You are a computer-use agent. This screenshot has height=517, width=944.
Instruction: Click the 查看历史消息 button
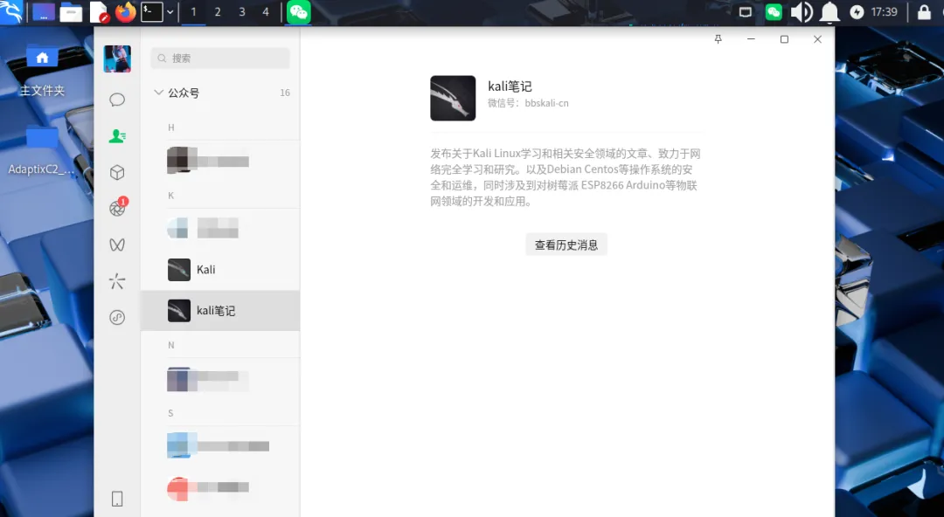point(566,245)
